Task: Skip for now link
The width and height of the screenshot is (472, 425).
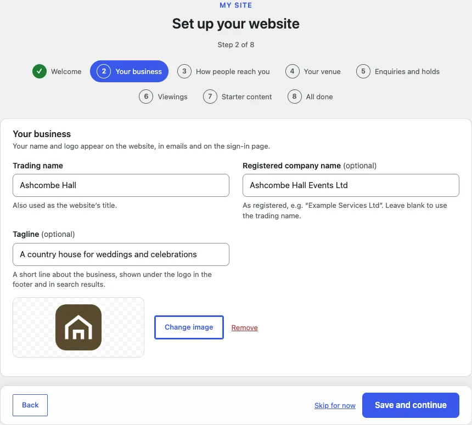Action: [335, 405]
